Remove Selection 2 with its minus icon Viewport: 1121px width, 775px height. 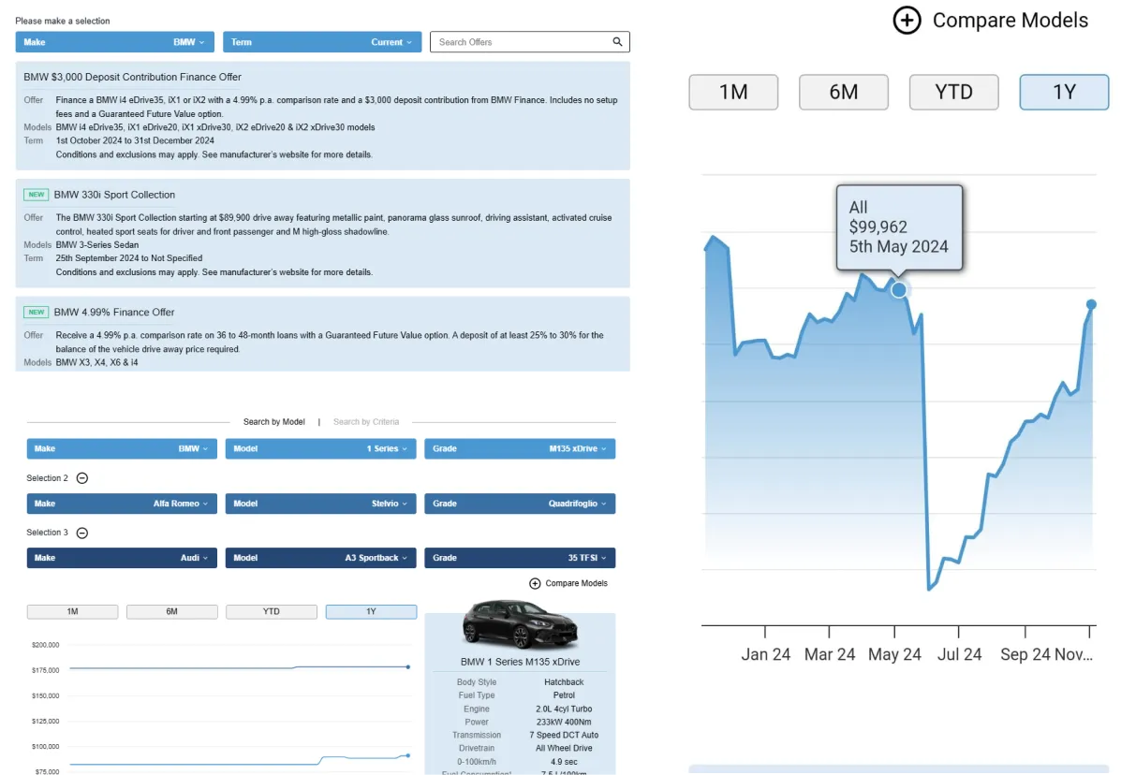pyautogui.click(x=82, y=478)
